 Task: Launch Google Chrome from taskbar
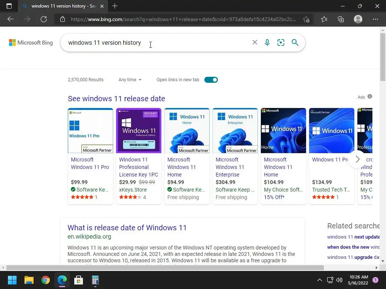[x=46, y=280]
